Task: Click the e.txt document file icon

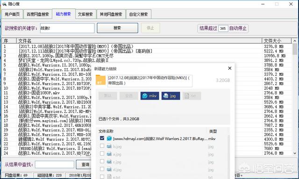Action: [109, 177]
